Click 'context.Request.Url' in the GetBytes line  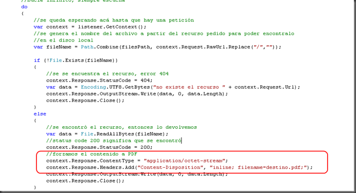(x=264, y=87)
